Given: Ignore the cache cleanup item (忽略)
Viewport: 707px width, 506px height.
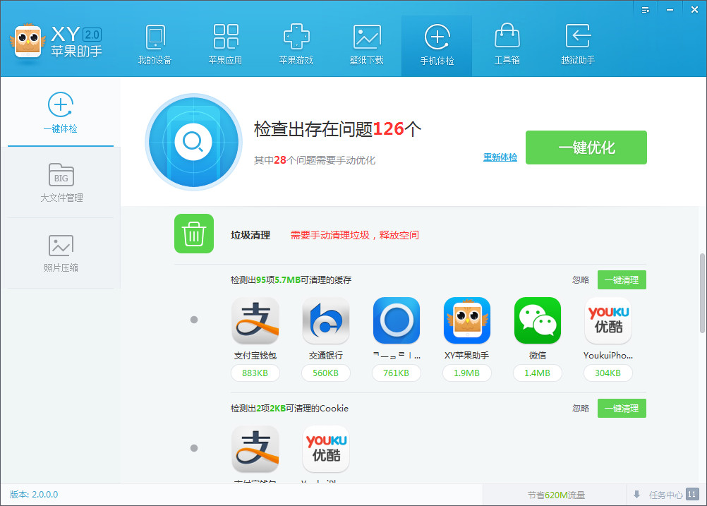Looking at the screenshot, I should 580,280.
